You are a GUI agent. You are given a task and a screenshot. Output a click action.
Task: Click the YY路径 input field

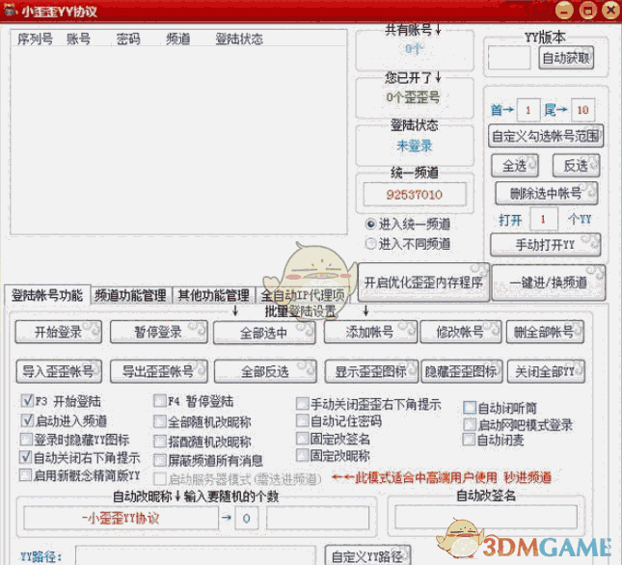tap(195, 555)
